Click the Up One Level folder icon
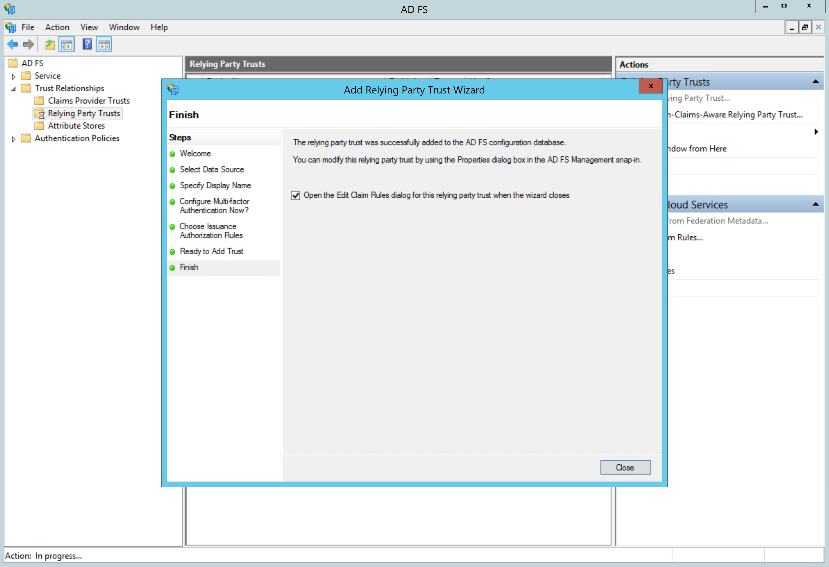The width and height of the screenshot is (829, 567). [x=50, y=45]
